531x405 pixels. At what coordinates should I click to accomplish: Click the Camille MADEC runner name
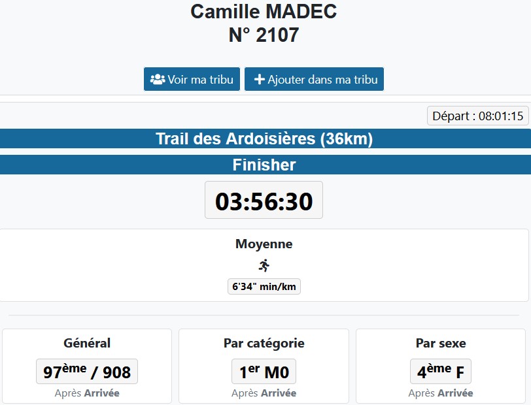264,11
